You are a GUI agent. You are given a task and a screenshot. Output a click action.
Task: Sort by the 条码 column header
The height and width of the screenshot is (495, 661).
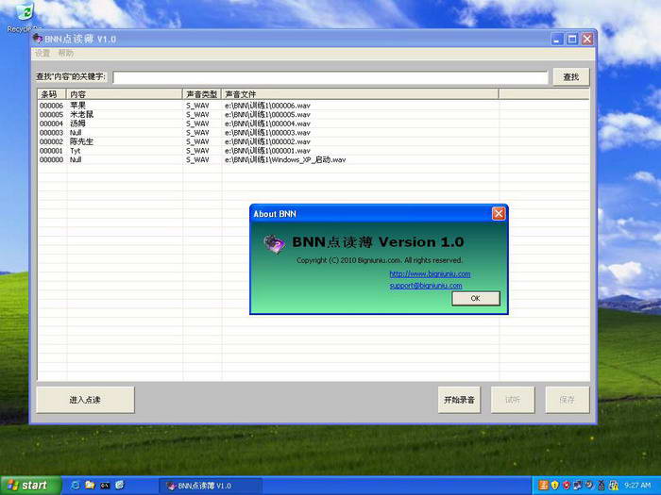pos(52,94)
